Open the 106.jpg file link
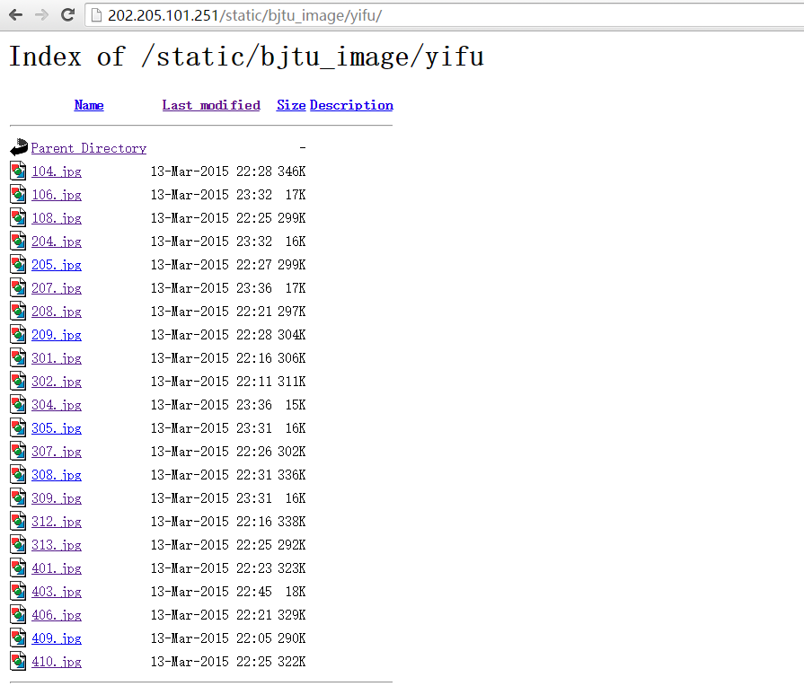Image resolution: width=804 pixels, height=686 pixels. [57, 195]
